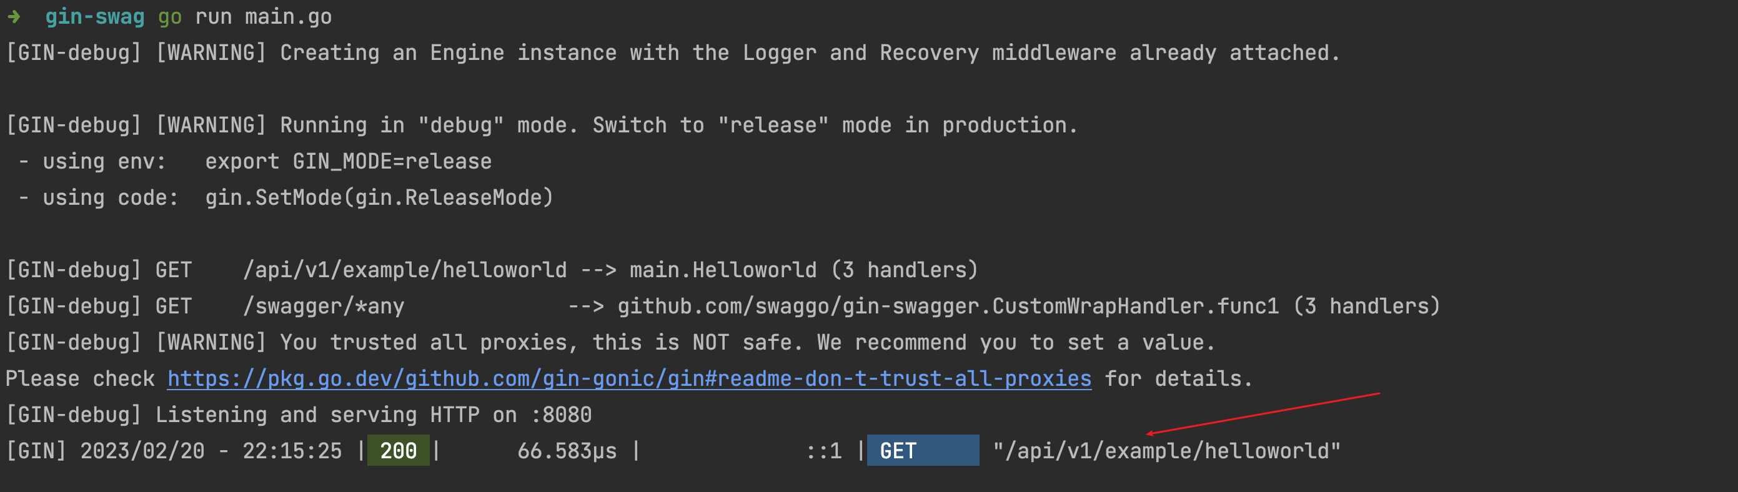Click the "go" command in the prompt
This screenshot has width=1738, height=492.
click(x=169, y=17)
